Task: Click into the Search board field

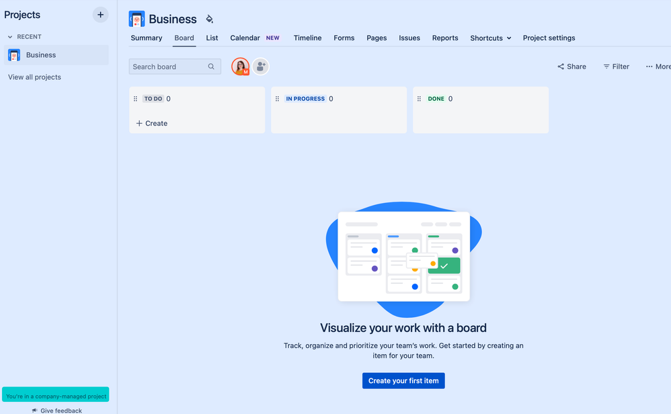Action: pos(175,67)
